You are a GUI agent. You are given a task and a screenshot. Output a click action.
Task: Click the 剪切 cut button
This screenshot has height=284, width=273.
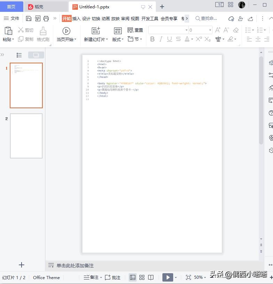tap(26, 30)
